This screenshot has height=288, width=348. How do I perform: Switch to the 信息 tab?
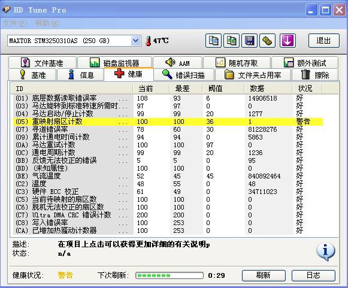[x=81, y=75]
